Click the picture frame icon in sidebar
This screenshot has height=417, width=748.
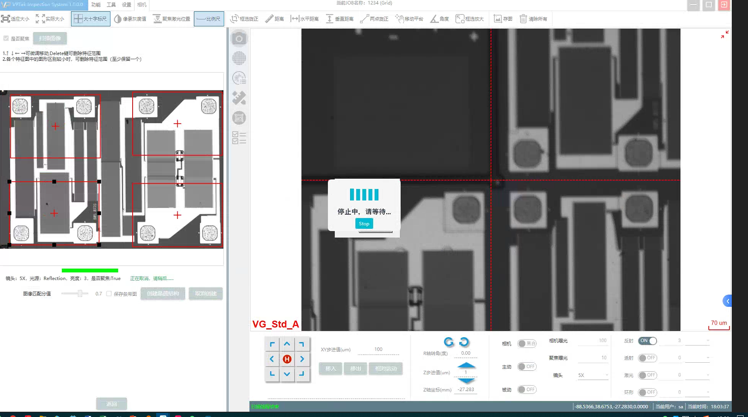point(239,118)
